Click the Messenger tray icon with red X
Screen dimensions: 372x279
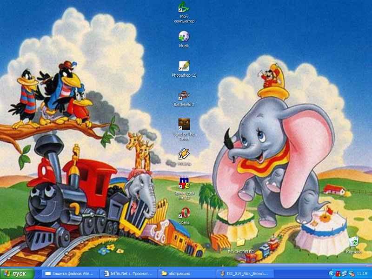click(352, 274)
